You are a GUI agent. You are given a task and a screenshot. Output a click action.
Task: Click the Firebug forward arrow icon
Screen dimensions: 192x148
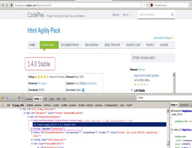[15, 98]
